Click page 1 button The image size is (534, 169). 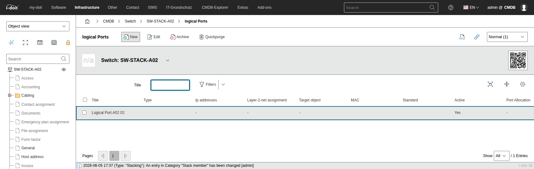pyautogui.click(x=114, y=156)
